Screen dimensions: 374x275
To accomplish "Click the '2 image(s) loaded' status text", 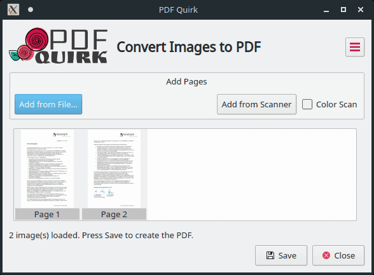I will pyautogui.click(x=101, y=235).
